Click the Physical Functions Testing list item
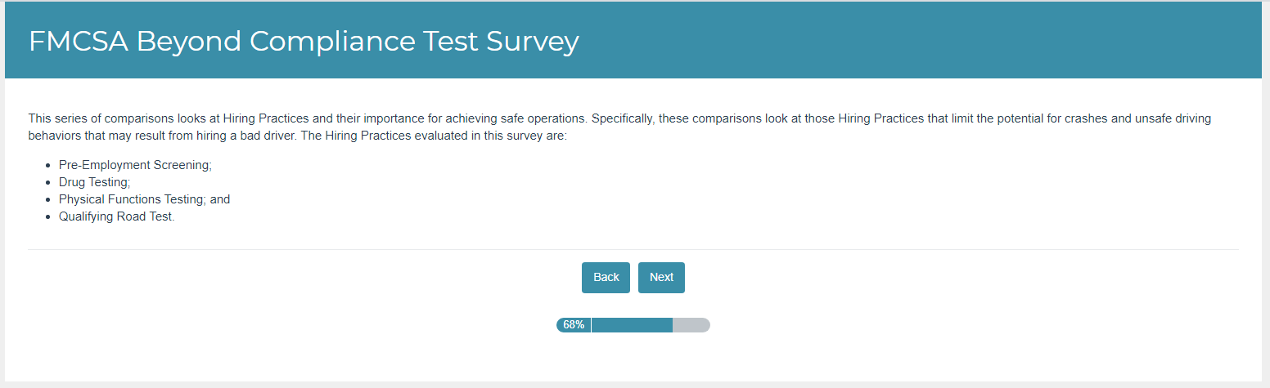Screen dimensions: 1270x388 point(144,199)
